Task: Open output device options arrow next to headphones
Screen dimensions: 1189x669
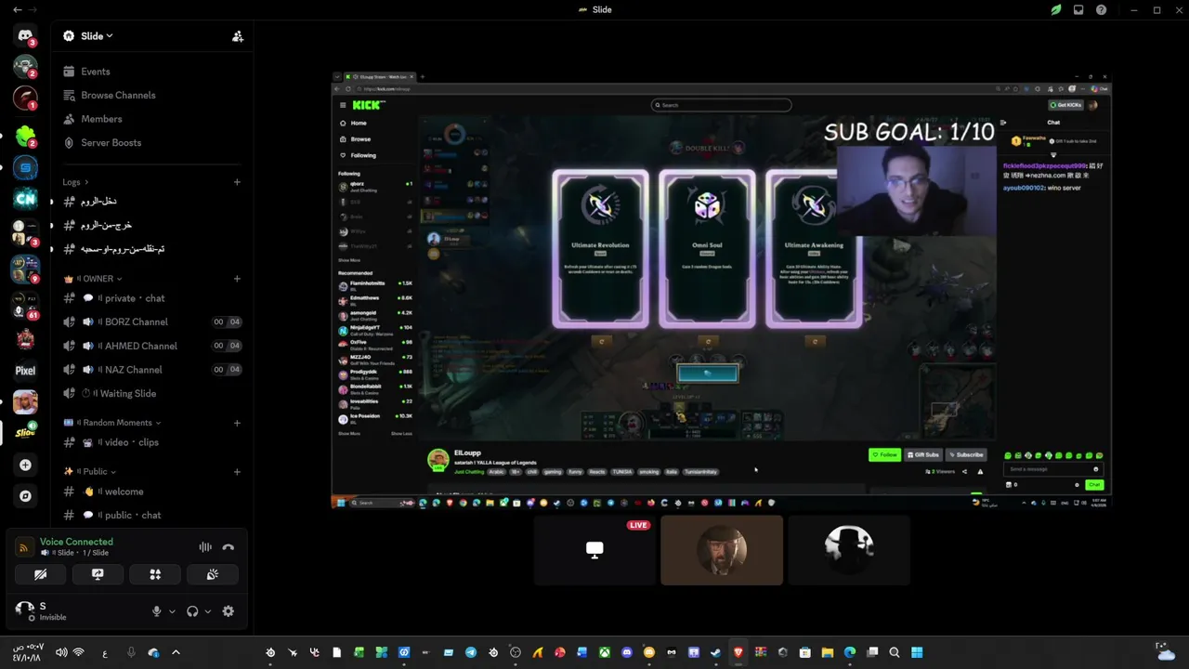Action: (207, 611)
